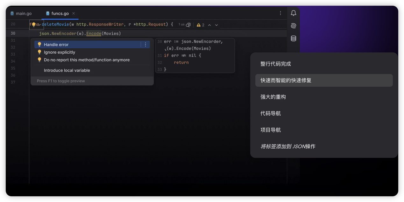Click the reader mode icon beside warnings
Viewport: 404px width, 202px height.
(188, 25)
